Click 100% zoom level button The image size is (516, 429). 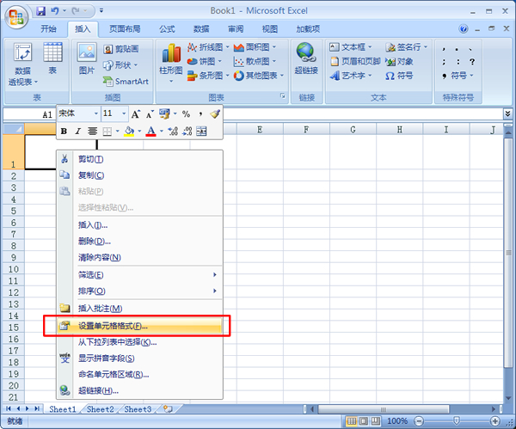pyautogui.click(x=397, y=420)
